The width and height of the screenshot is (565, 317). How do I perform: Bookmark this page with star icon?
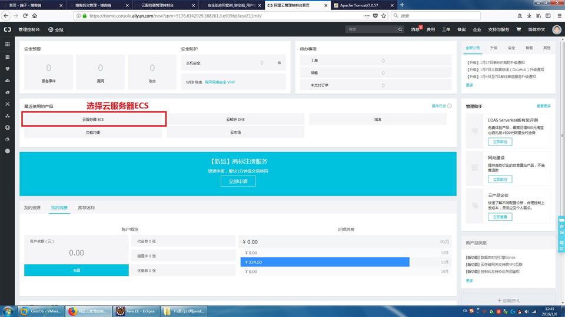(x=383, y=16)
